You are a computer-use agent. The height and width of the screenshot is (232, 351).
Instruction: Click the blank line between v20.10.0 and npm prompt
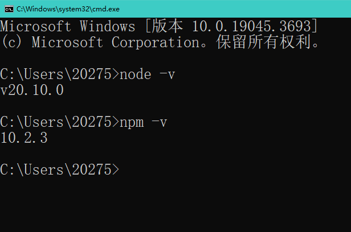[175, 106]
